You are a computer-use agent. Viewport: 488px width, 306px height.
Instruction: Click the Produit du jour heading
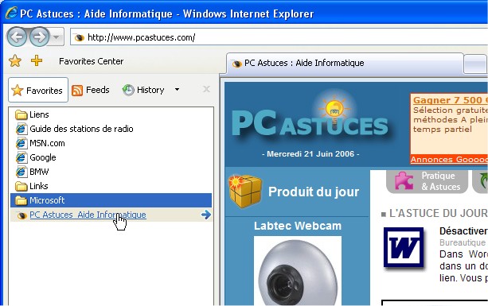click(x=314, y=192)
